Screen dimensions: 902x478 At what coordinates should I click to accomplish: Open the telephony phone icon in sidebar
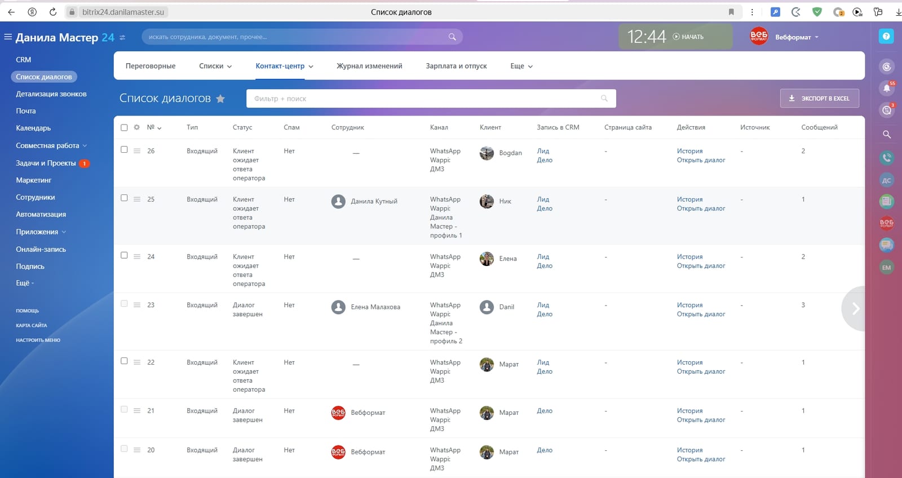[x=887, y=158]
